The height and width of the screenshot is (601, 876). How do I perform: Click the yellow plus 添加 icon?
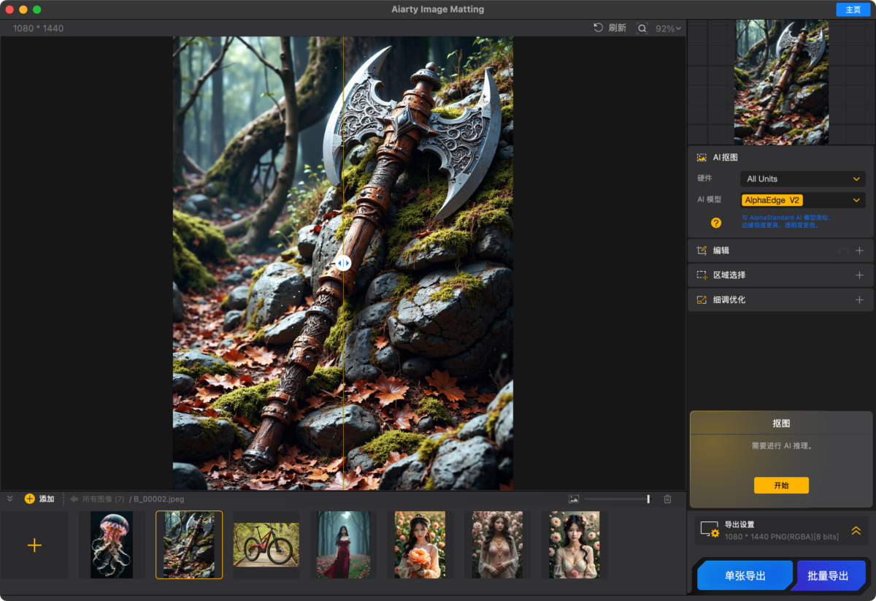[x=30, y=499]
